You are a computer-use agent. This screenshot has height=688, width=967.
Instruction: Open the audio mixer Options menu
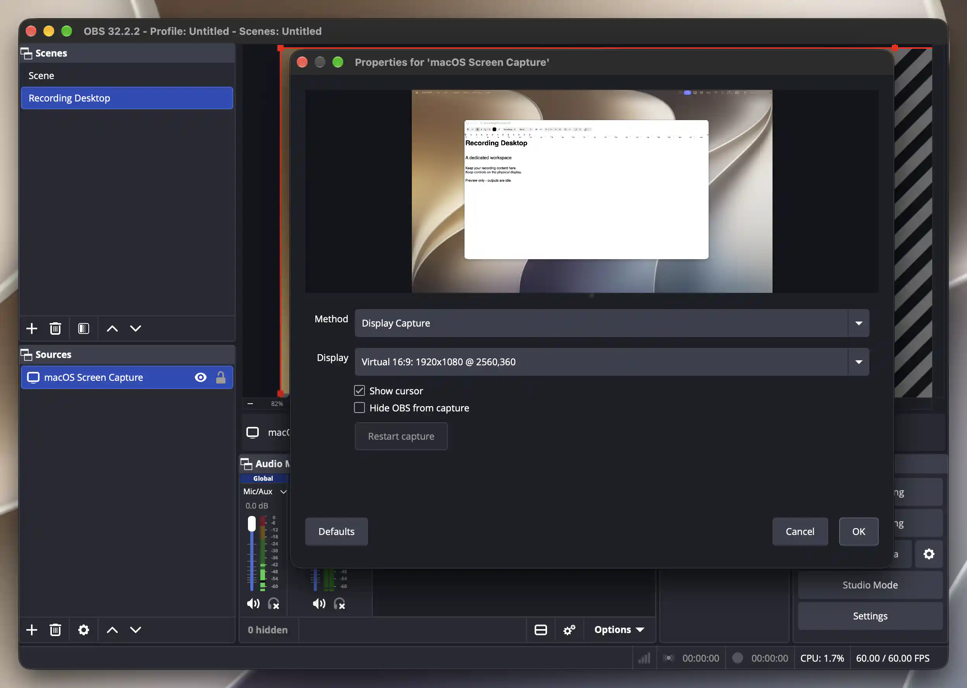619,630
